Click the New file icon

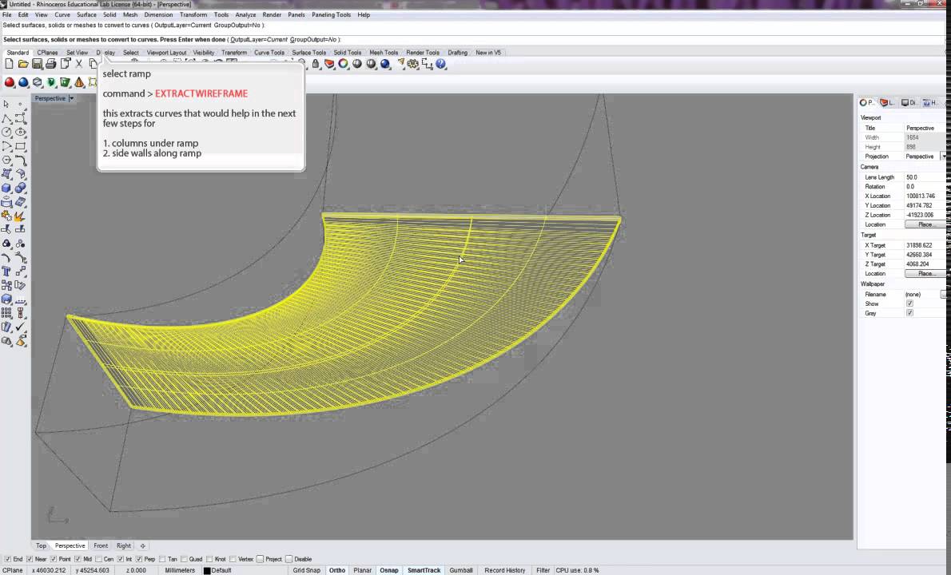(x=9, y=64)
